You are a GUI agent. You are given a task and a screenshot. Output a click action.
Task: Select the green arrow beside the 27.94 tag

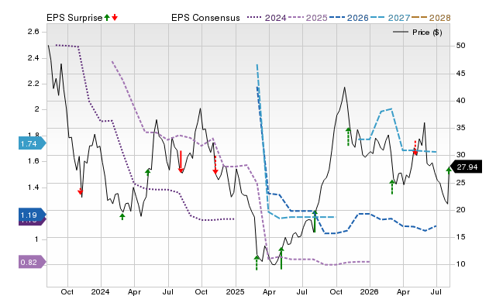pyautogui.click(x=449, y=170)
